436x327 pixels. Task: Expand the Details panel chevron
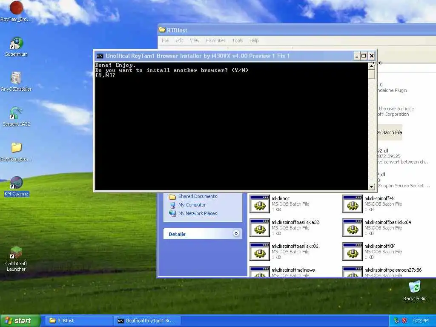point(236,233)
